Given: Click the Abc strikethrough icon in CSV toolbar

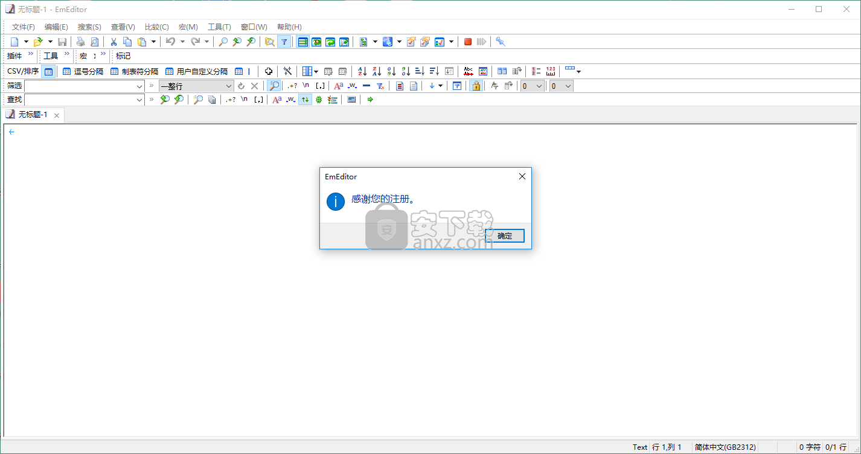Looking at the screenshot, I should [468, 71].
